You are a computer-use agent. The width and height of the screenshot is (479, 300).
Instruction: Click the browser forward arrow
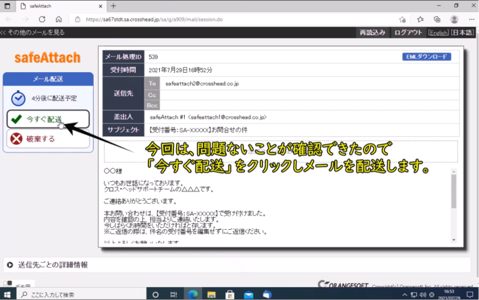click(26, 20)
